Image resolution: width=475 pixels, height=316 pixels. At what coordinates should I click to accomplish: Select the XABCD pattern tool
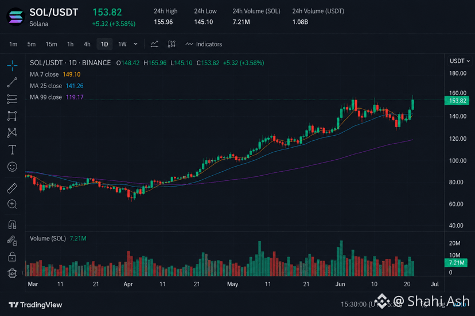pyautogui.click(x=12, y=132)
